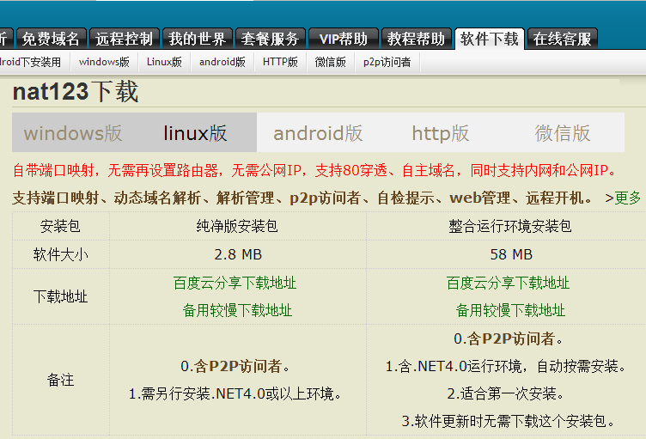This screenshot has width=646, height=439.
Task: Click 0.含P2P访问者 in 整合运行环境 column
Action: 509,338
